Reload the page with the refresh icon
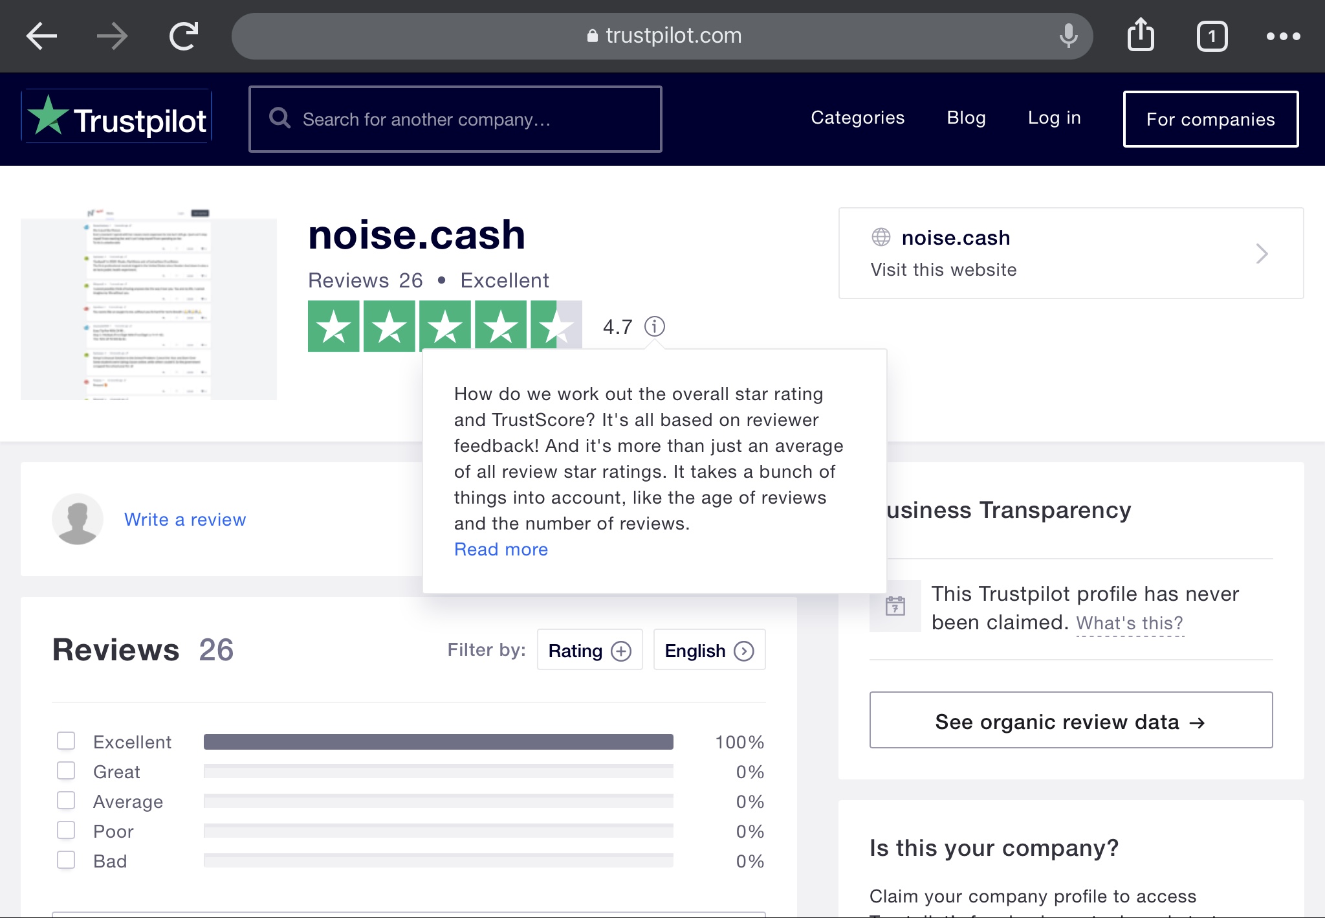 [184, 36]
